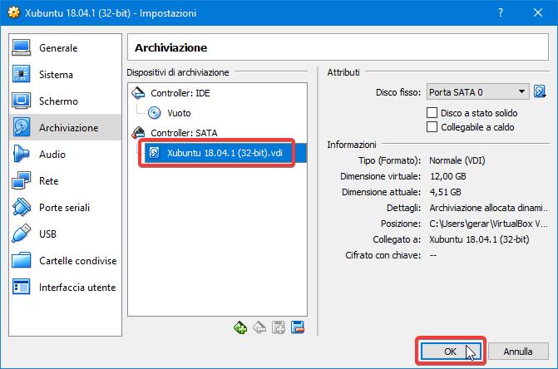
Task: Click the help question mark button
Action: [501, 12]
